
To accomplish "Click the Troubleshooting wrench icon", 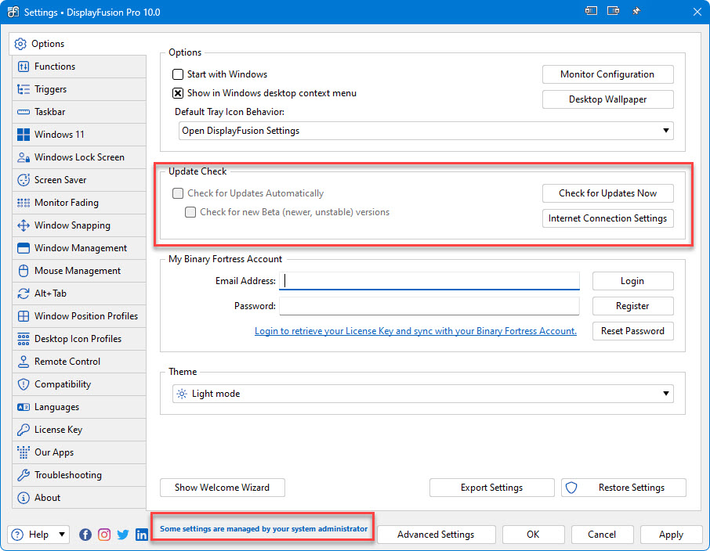I will [x=23, y=475].
